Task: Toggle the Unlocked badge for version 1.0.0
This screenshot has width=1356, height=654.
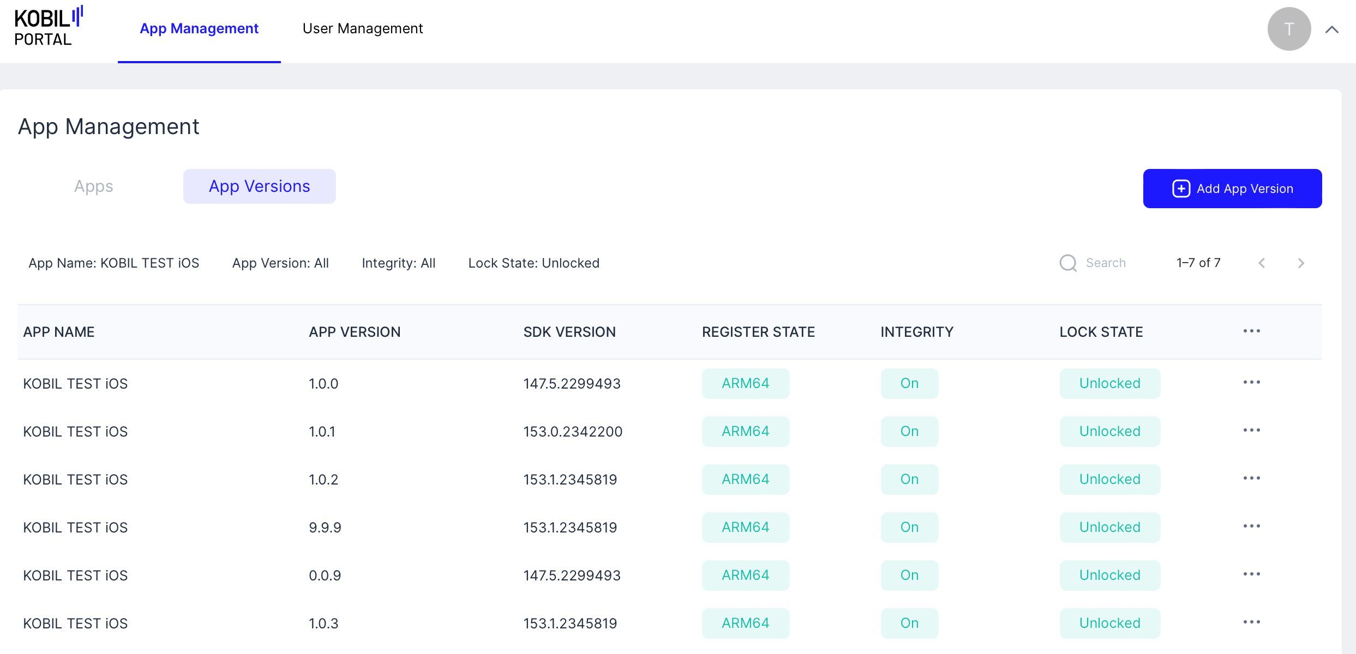Action: (1109, 384)
